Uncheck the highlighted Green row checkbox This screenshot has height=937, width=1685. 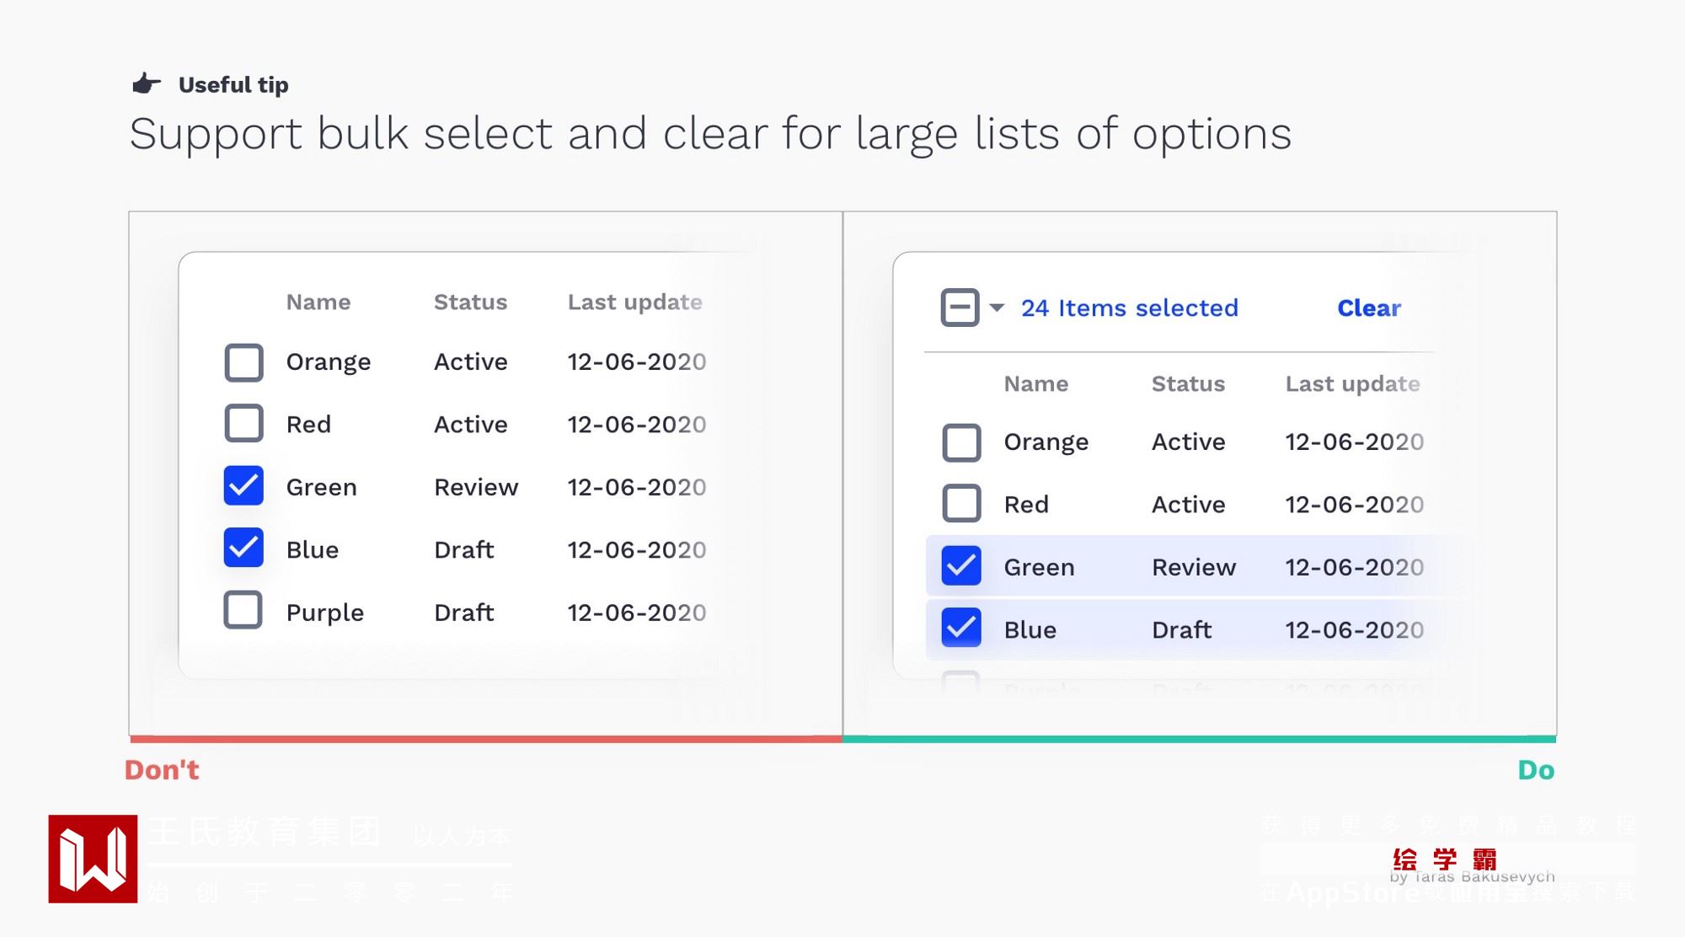961,566
